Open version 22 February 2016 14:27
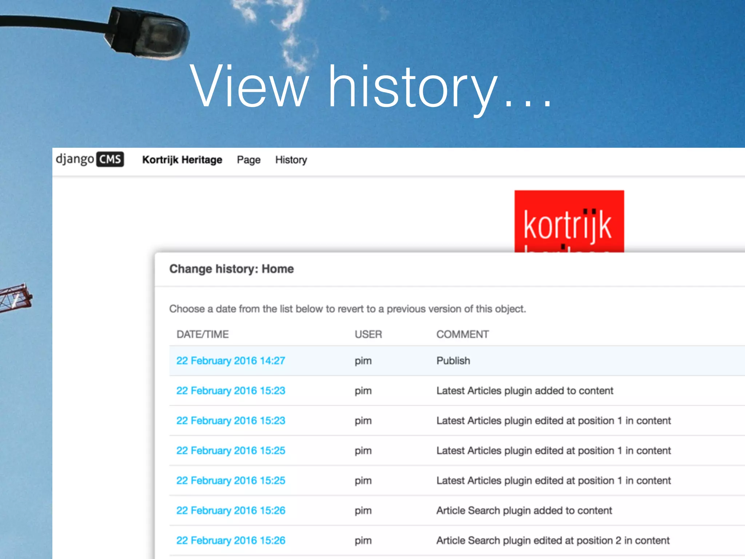This screenshot has height=559, width=745. pyautogui.click(x=231, y=361)
